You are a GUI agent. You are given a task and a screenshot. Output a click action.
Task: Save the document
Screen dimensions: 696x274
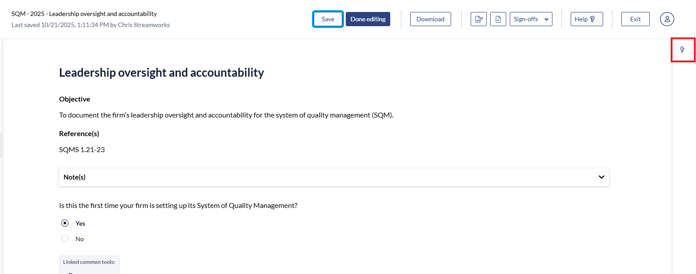tap(328, 19)
